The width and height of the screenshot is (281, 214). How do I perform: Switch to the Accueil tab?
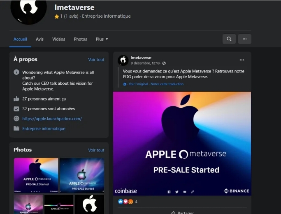20,39
